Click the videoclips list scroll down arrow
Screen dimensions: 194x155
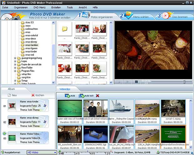click(191, 147)
